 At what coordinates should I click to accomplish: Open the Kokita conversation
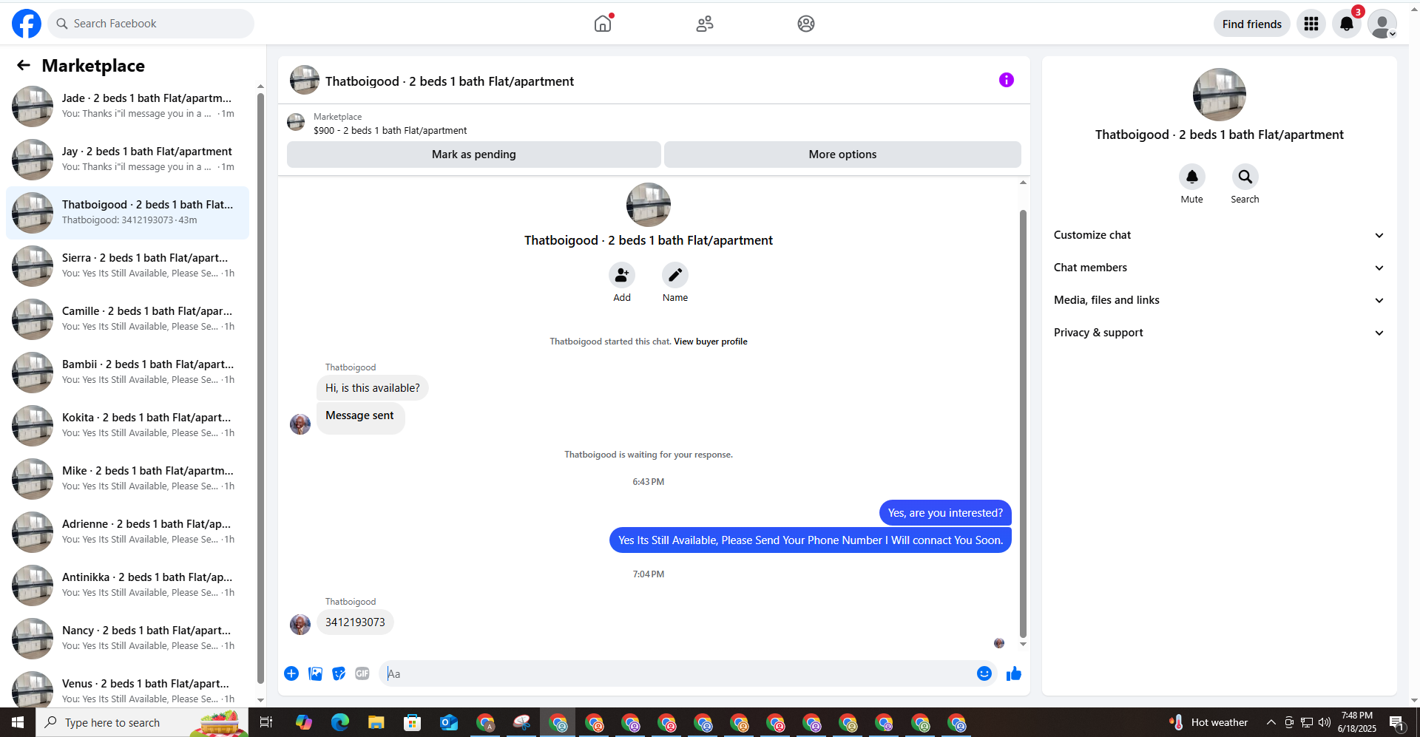click(127, 426)
